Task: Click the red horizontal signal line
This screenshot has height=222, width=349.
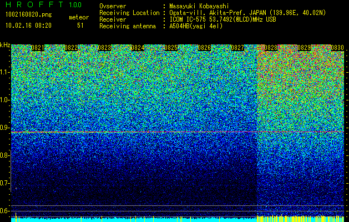Action: point(178,132)
